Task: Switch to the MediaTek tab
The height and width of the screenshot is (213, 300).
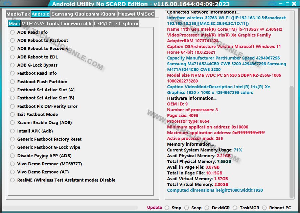Action: (x=18, y=14)
